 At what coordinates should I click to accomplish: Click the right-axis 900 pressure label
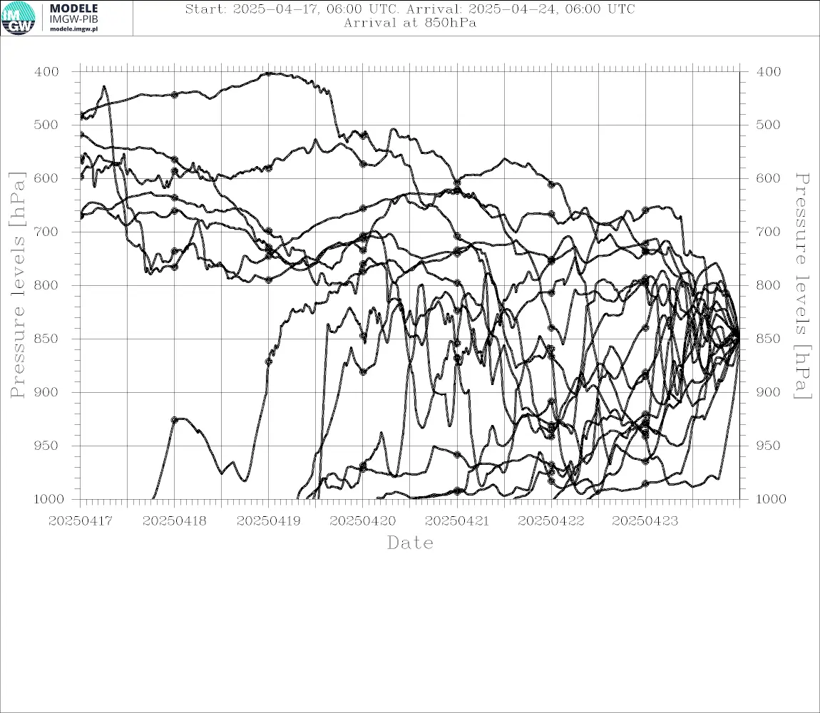coord(768,392)
